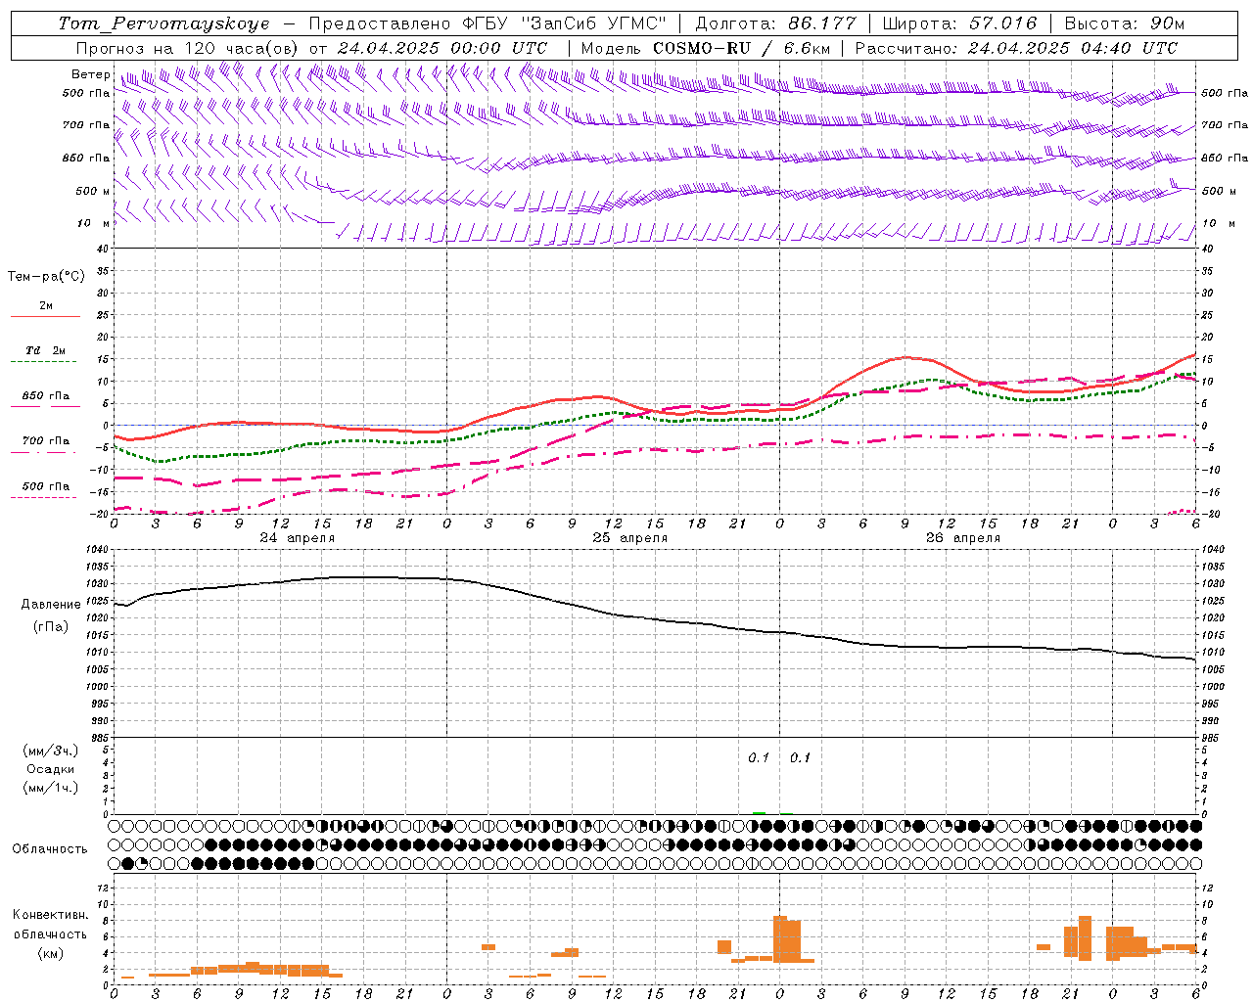The width and height of the screenshot is (1253, 1002).
Task: Click the (мм/3ч.) precipitation unit label
Action: [x=51, y=751]
